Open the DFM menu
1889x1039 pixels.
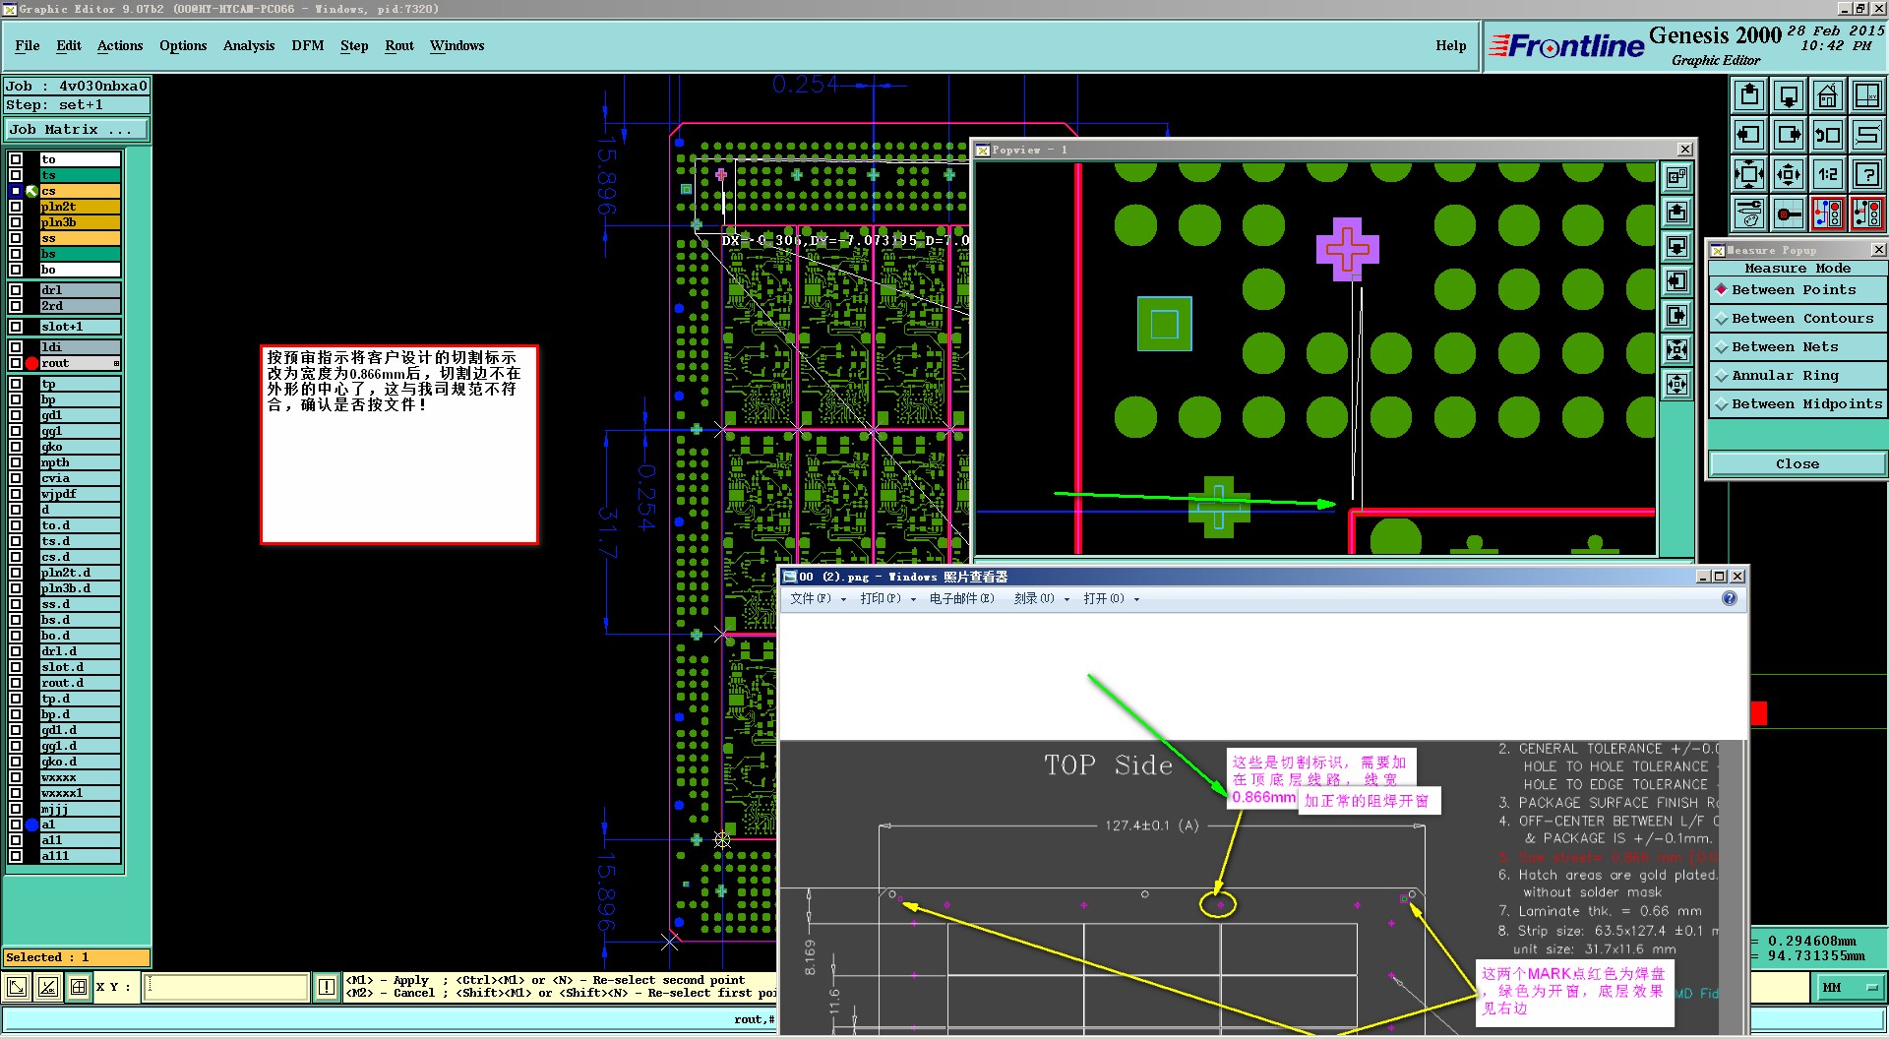(x=308, y=46)
